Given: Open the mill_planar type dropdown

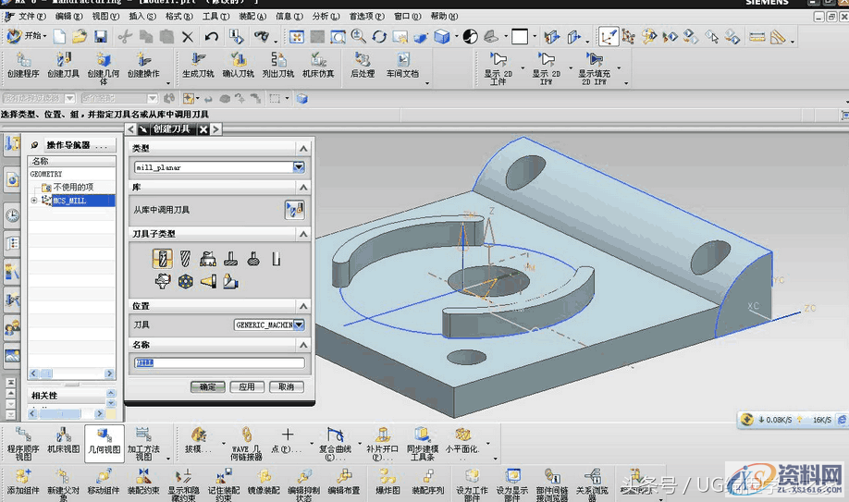Looking at the screenshot, I should [299, 167].
